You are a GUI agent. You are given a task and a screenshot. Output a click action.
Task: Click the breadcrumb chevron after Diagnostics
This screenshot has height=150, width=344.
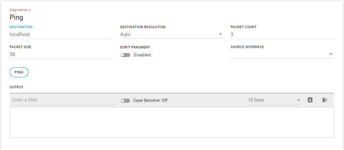[30, 10]
